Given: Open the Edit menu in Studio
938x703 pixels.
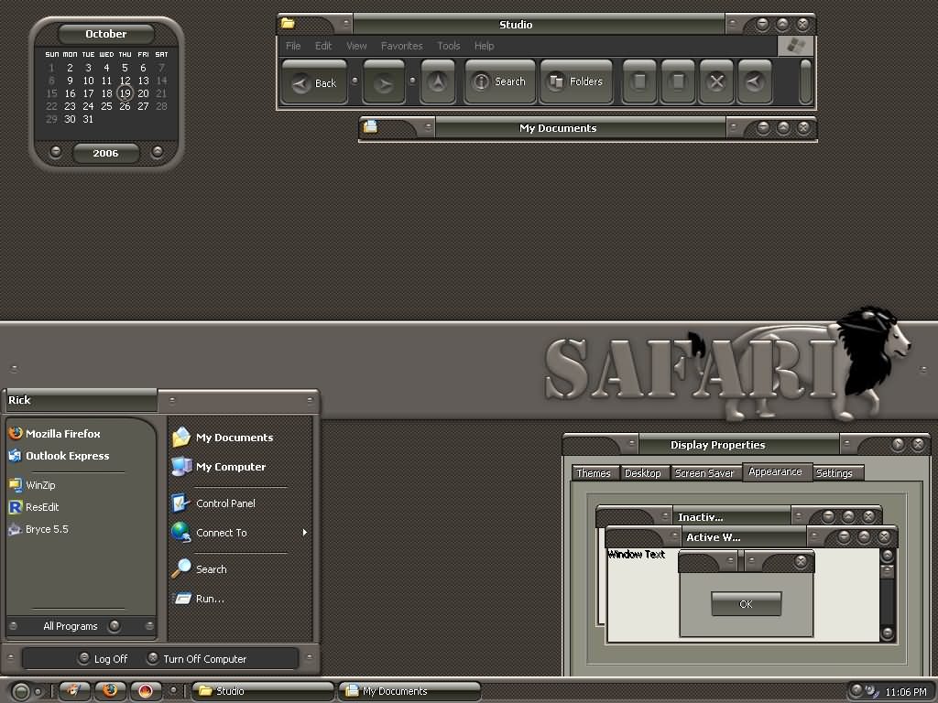Looking at the screenshot, I should click(323, 46).
